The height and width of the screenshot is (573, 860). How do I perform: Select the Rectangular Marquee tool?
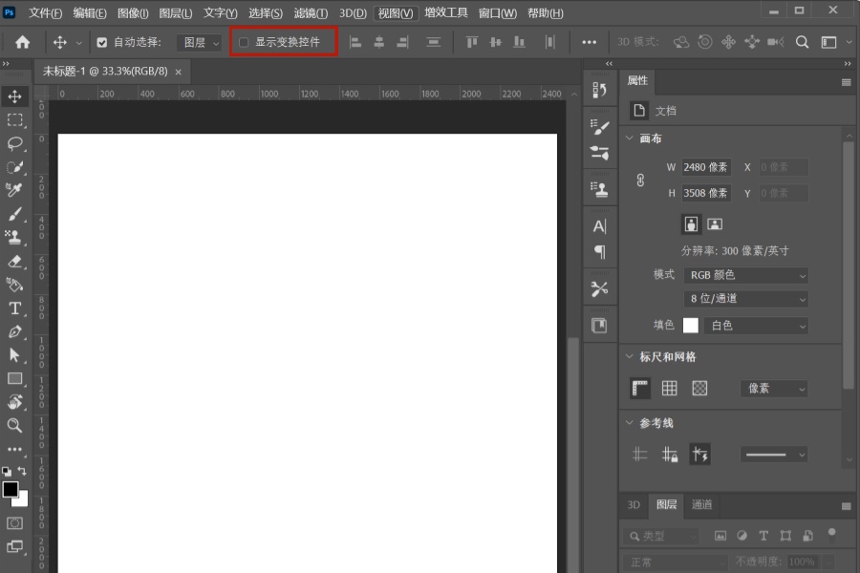pos(14,120)
